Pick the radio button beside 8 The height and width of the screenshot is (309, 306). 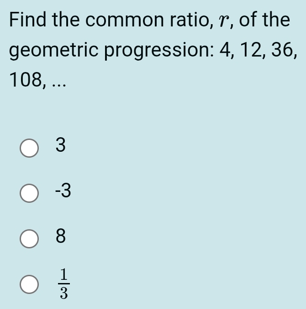pos(29,238)
